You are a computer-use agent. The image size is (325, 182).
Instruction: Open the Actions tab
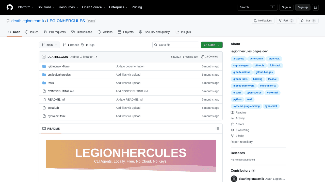(105, 32)
